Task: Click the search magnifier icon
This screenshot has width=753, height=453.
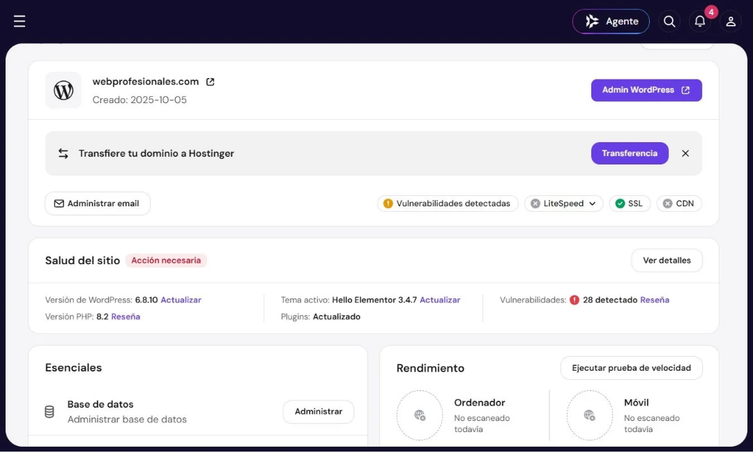Action: (669, 21)
